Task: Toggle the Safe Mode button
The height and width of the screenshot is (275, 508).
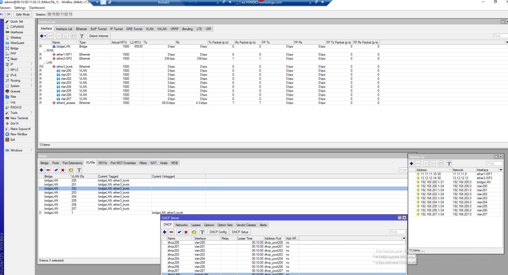Action: click(23, 14)
